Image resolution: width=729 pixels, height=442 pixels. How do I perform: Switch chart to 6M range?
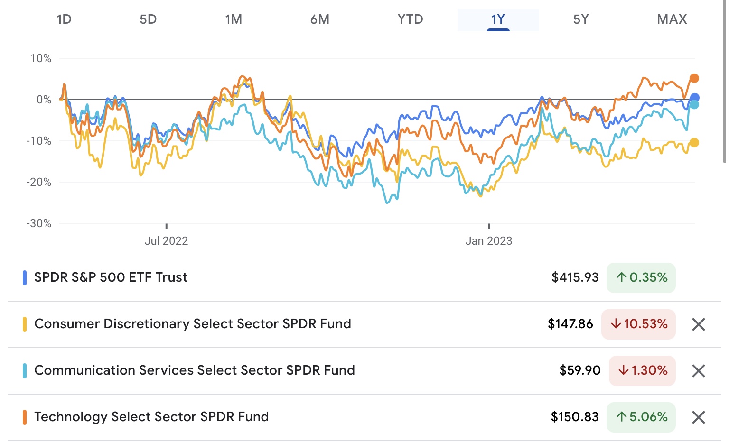[320, 19]
